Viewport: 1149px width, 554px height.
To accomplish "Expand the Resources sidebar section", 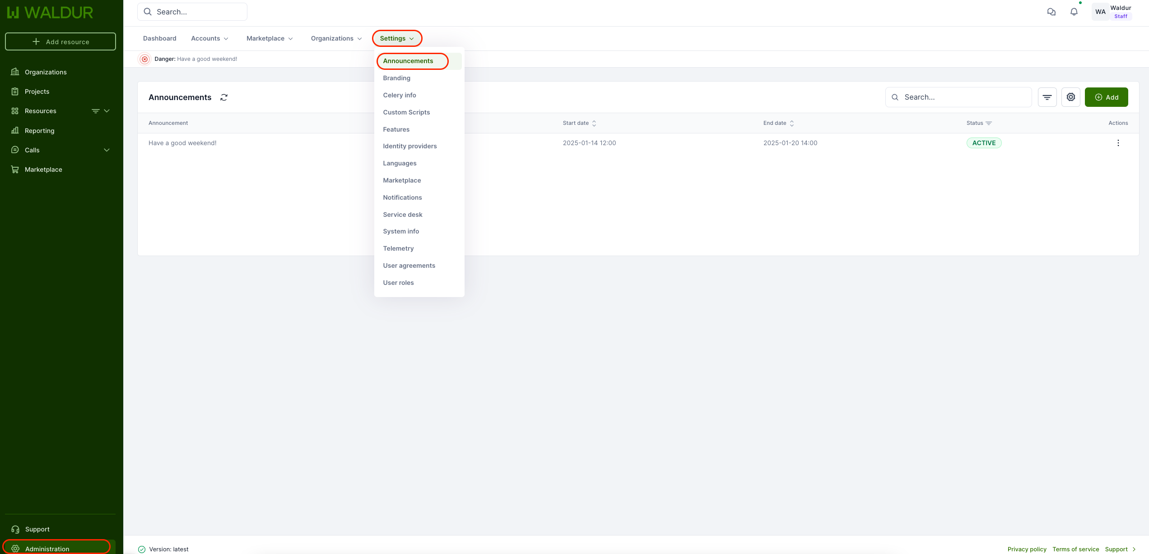I will click(107, 111).
